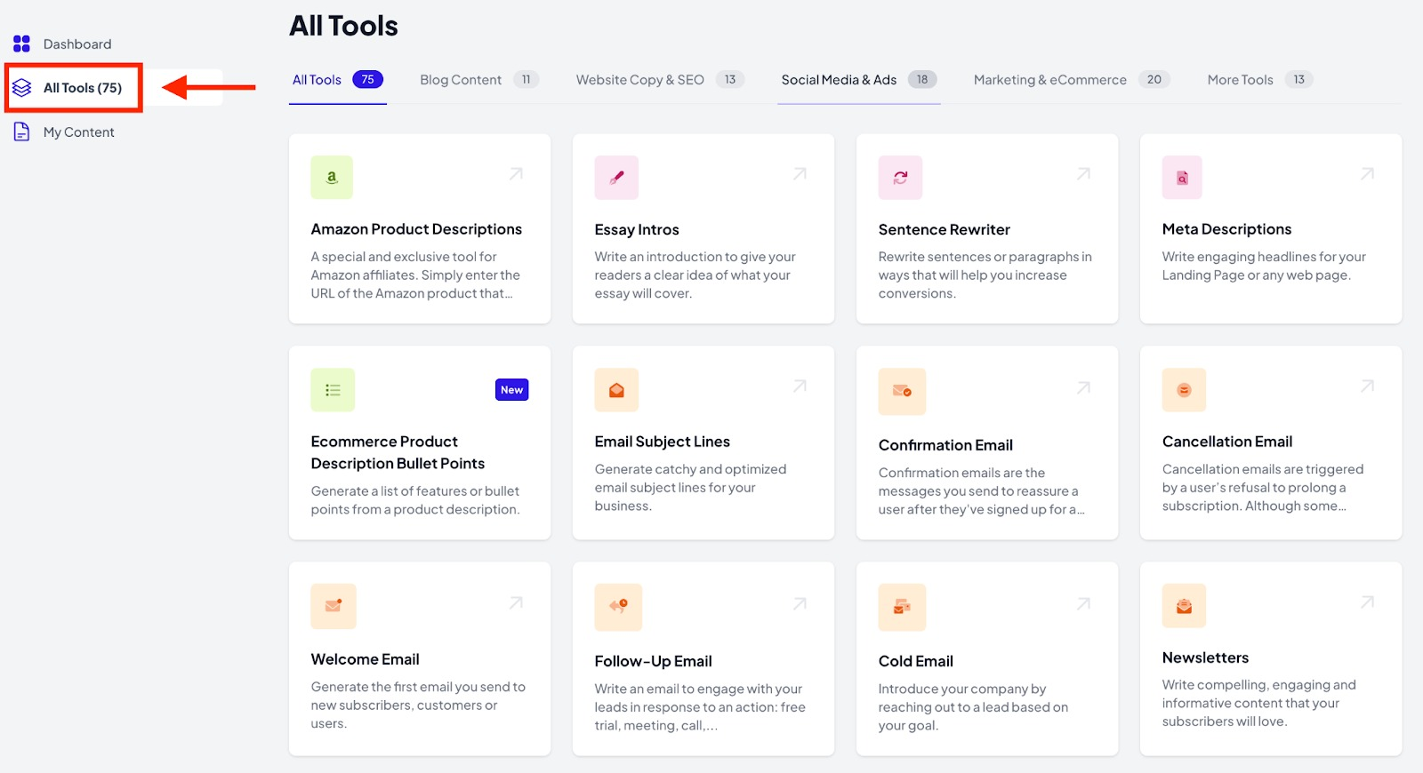1423x773 pixels.
Task: Open the Website Copy & SEO tab
Action: click(x=639, y=80)
